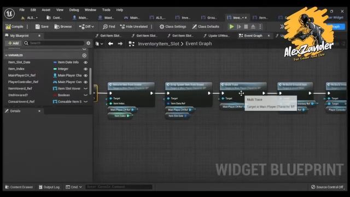The height and width of the screenshot is (197, 350).
Task: Stop the play session
Action: [x=246, y=27]
